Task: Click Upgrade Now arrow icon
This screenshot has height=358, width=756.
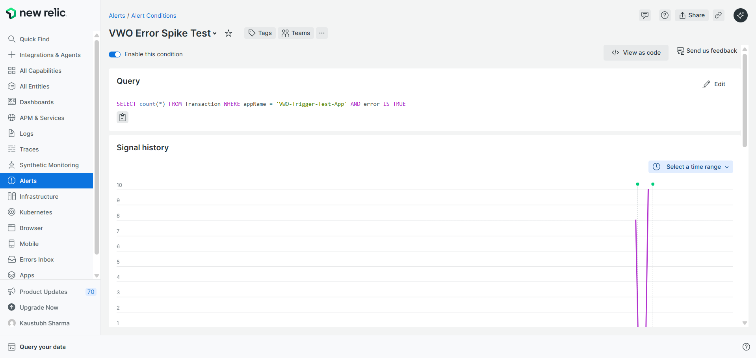Action: pyautogui.click(x=12, y=307)
